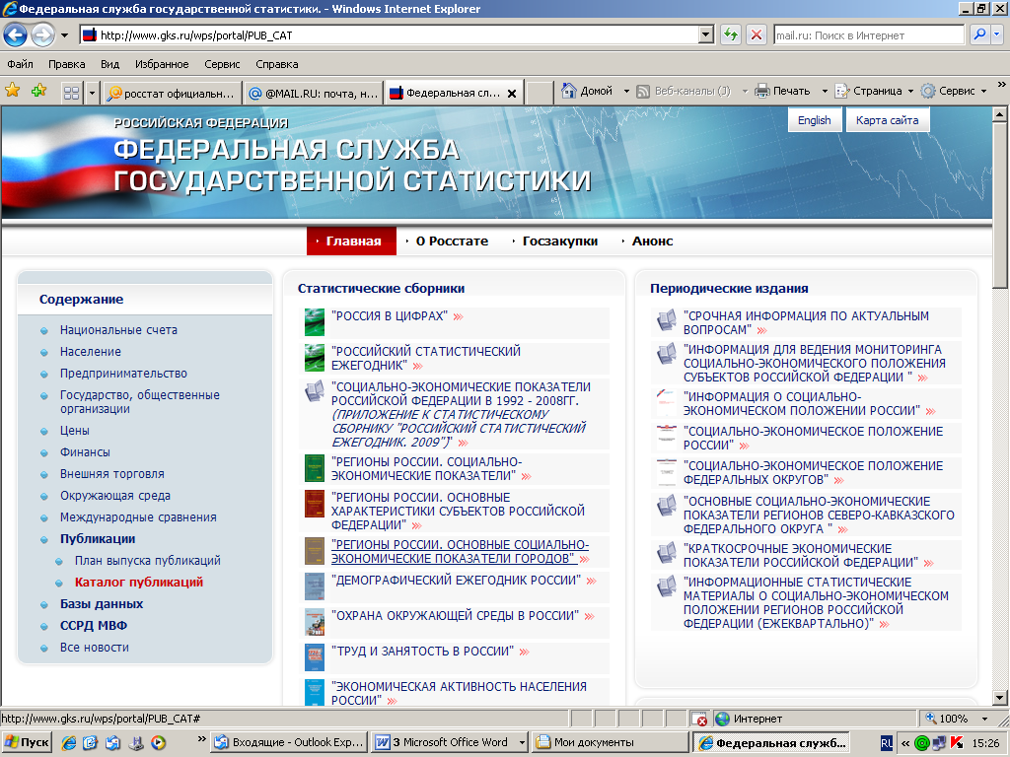Viewport: 1010px width, 757px height.
Task: Click the Web feeds RSS icon
Action: tap(643, 92)
